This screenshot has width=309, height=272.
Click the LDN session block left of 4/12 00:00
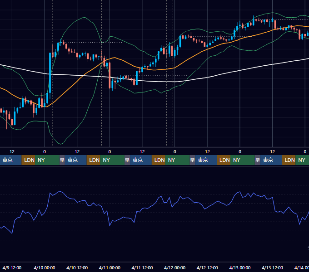coord(159,160)
